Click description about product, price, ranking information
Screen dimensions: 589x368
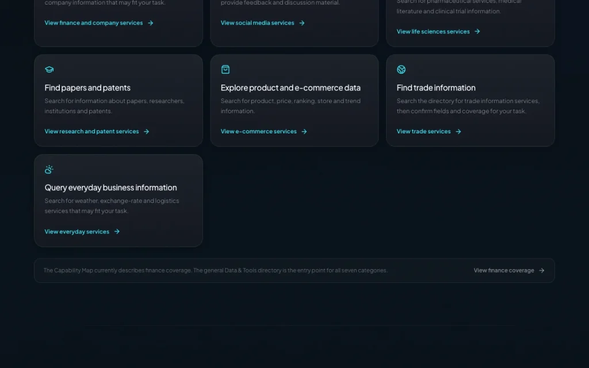(290, 106)
